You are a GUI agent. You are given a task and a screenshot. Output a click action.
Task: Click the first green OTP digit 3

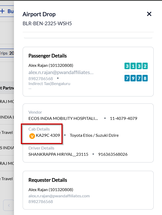tap(127, 66)
